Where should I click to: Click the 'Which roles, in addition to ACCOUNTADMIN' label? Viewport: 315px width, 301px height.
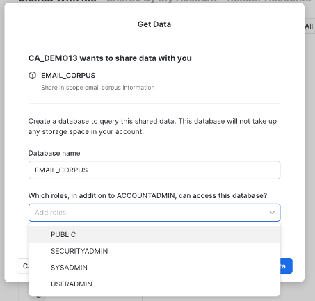(x=147, y=195)
